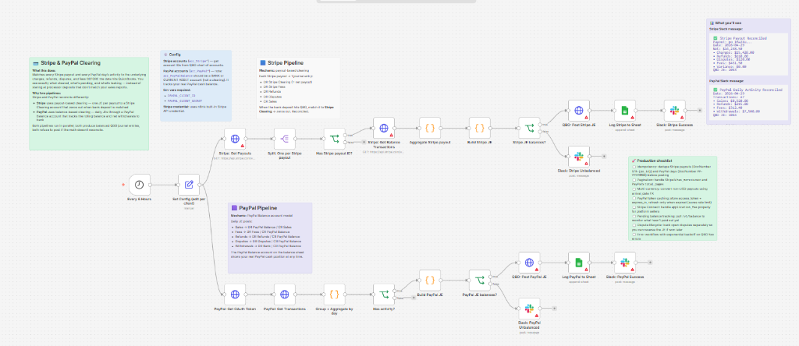
Task: Add node after Slack: PayPal Unbalanced
Action: (x=555, y=309)
